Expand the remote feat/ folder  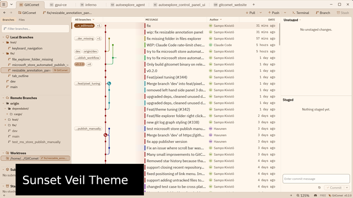[5, 120]
